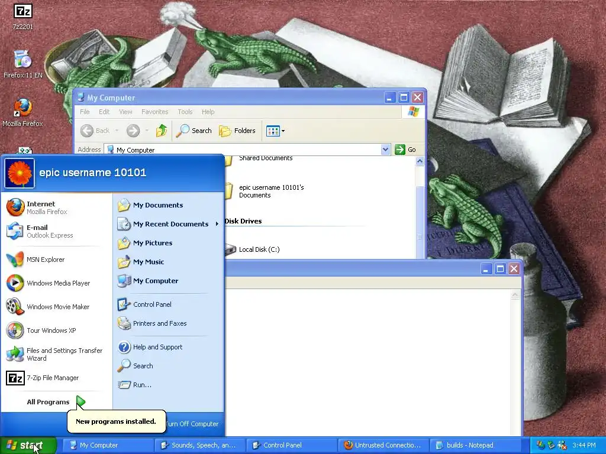Click the Start button
The height and width of the screenshot is (454, 606).
(28, 445)
